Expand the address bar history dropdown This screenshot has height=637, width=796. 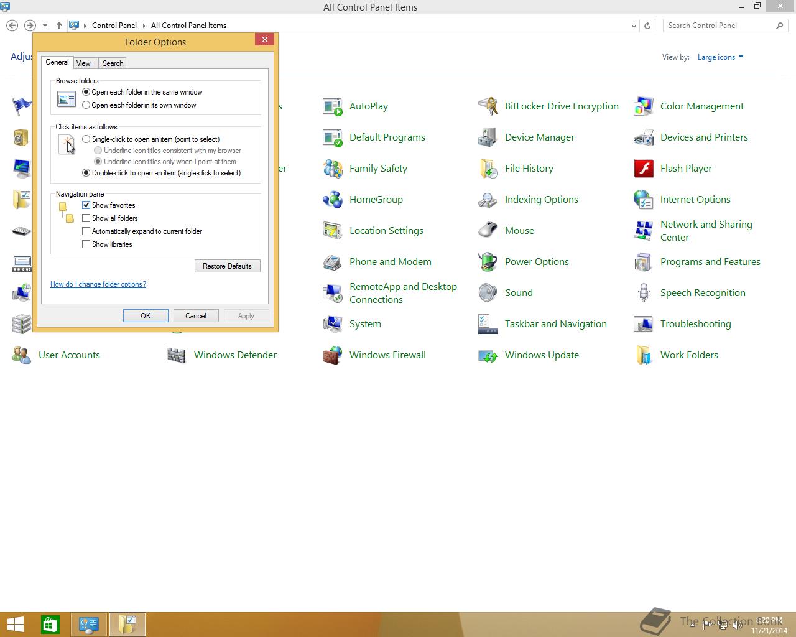pos(634,26)
